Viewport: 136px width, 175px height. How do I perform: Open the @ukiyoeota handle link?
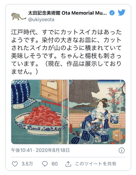(41, 20)
